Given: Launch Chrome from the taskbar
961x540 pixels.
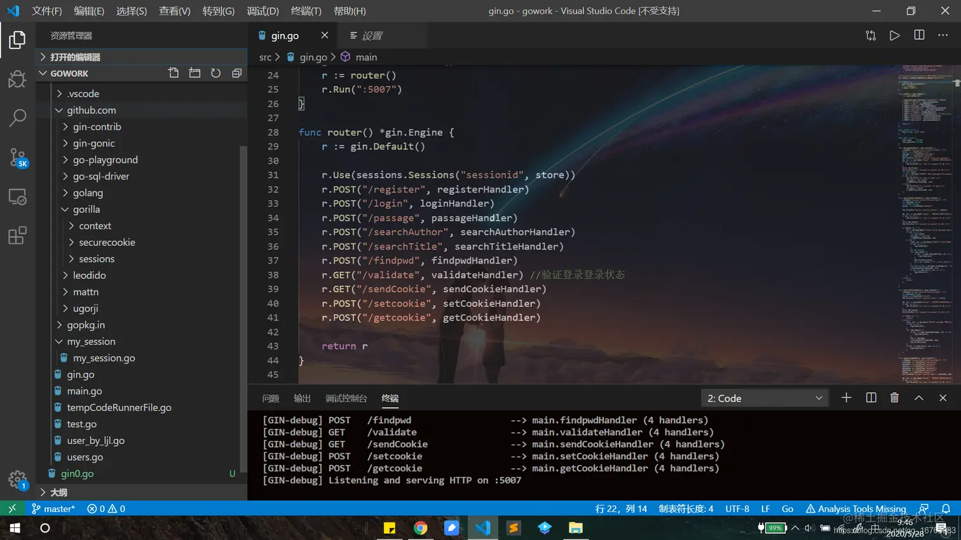Looking at the screenshot, I should tap(420, 528).
